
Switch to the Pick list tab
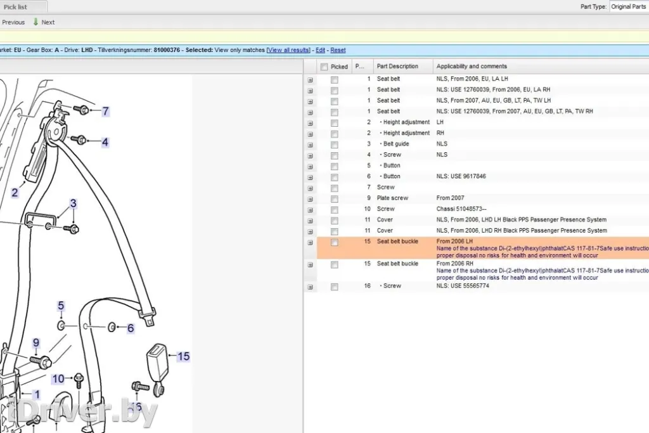tap(16, 7)
